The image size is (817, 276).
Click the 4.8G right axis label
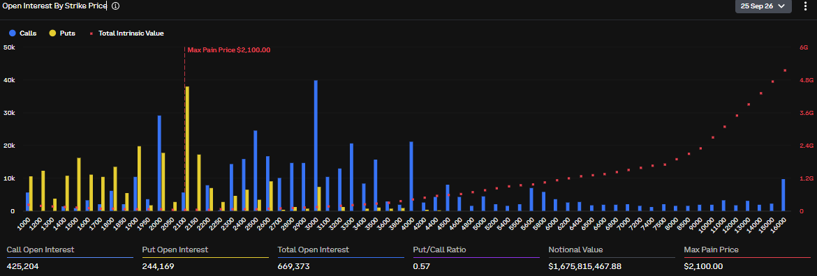(806, 80)
